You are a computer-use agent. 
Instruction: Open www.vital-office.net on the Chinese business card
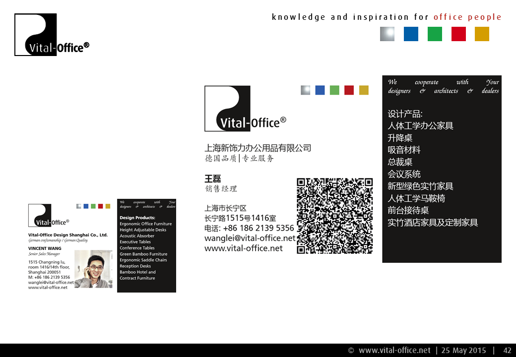(243, 248)
